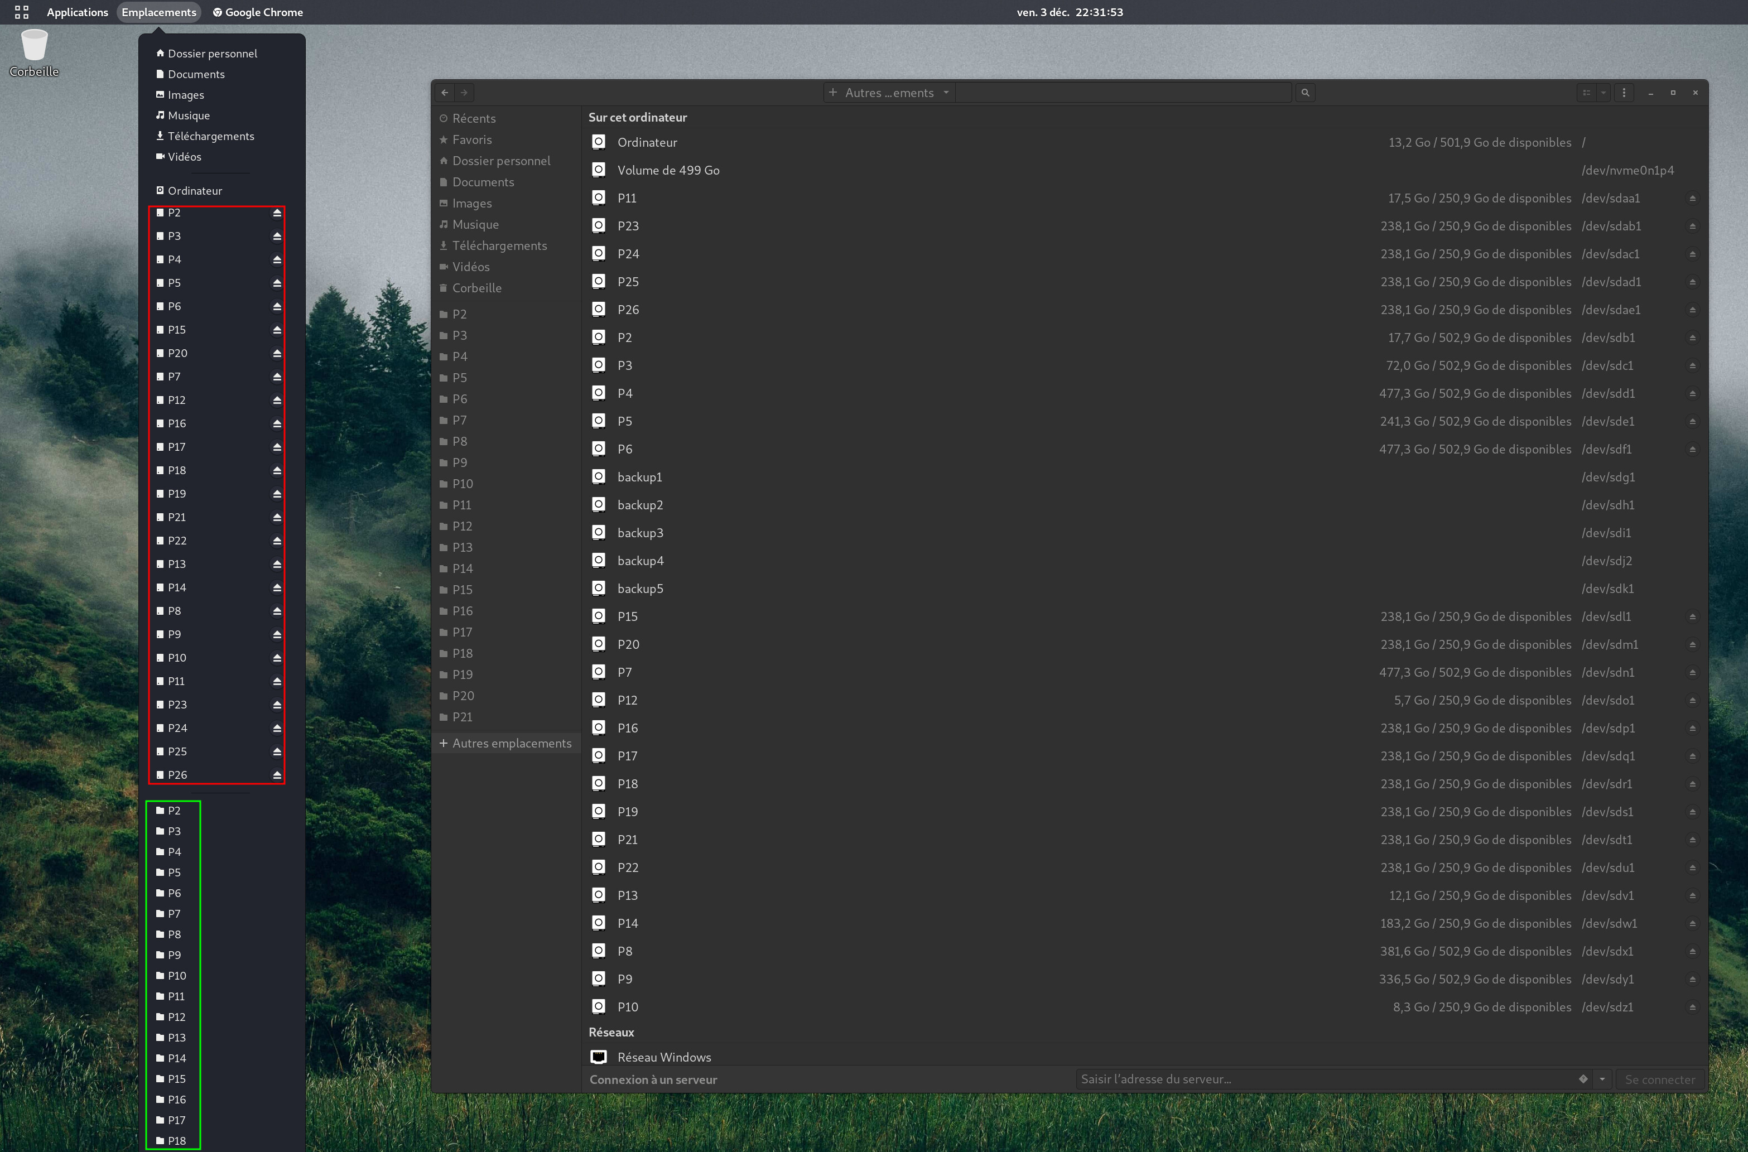
Task: Open Réseau Windows entry
Action: point(1146,1057)
